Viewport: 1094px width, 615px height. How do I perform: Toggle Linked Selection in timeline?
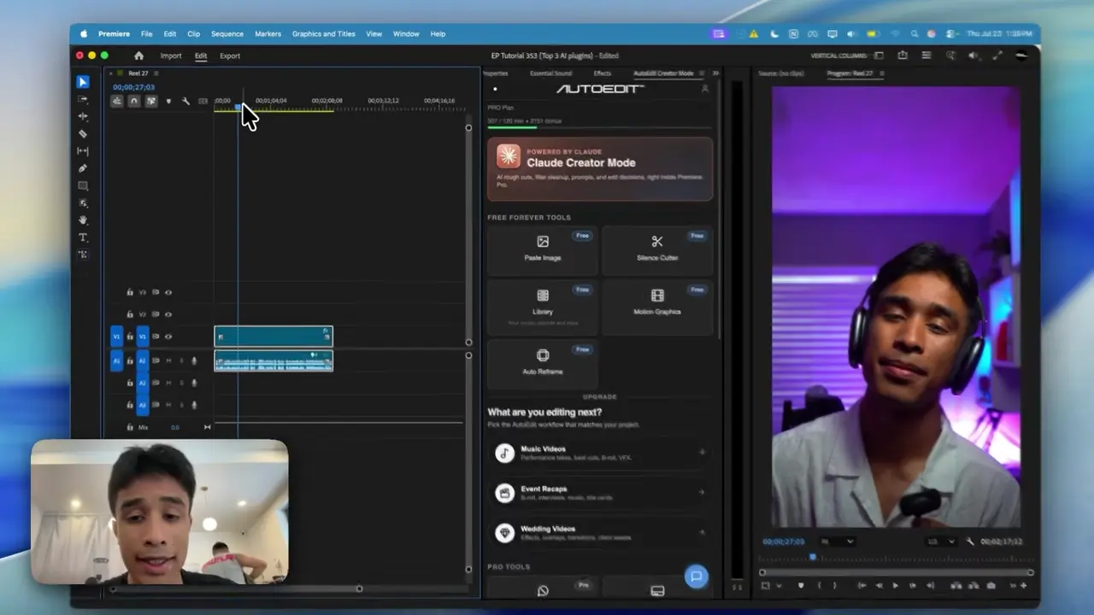tap(150, 101)
